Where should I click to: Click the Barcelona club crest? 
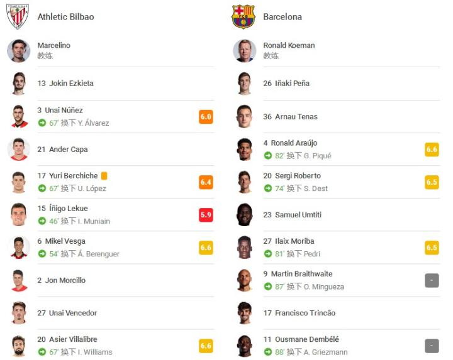243,16
